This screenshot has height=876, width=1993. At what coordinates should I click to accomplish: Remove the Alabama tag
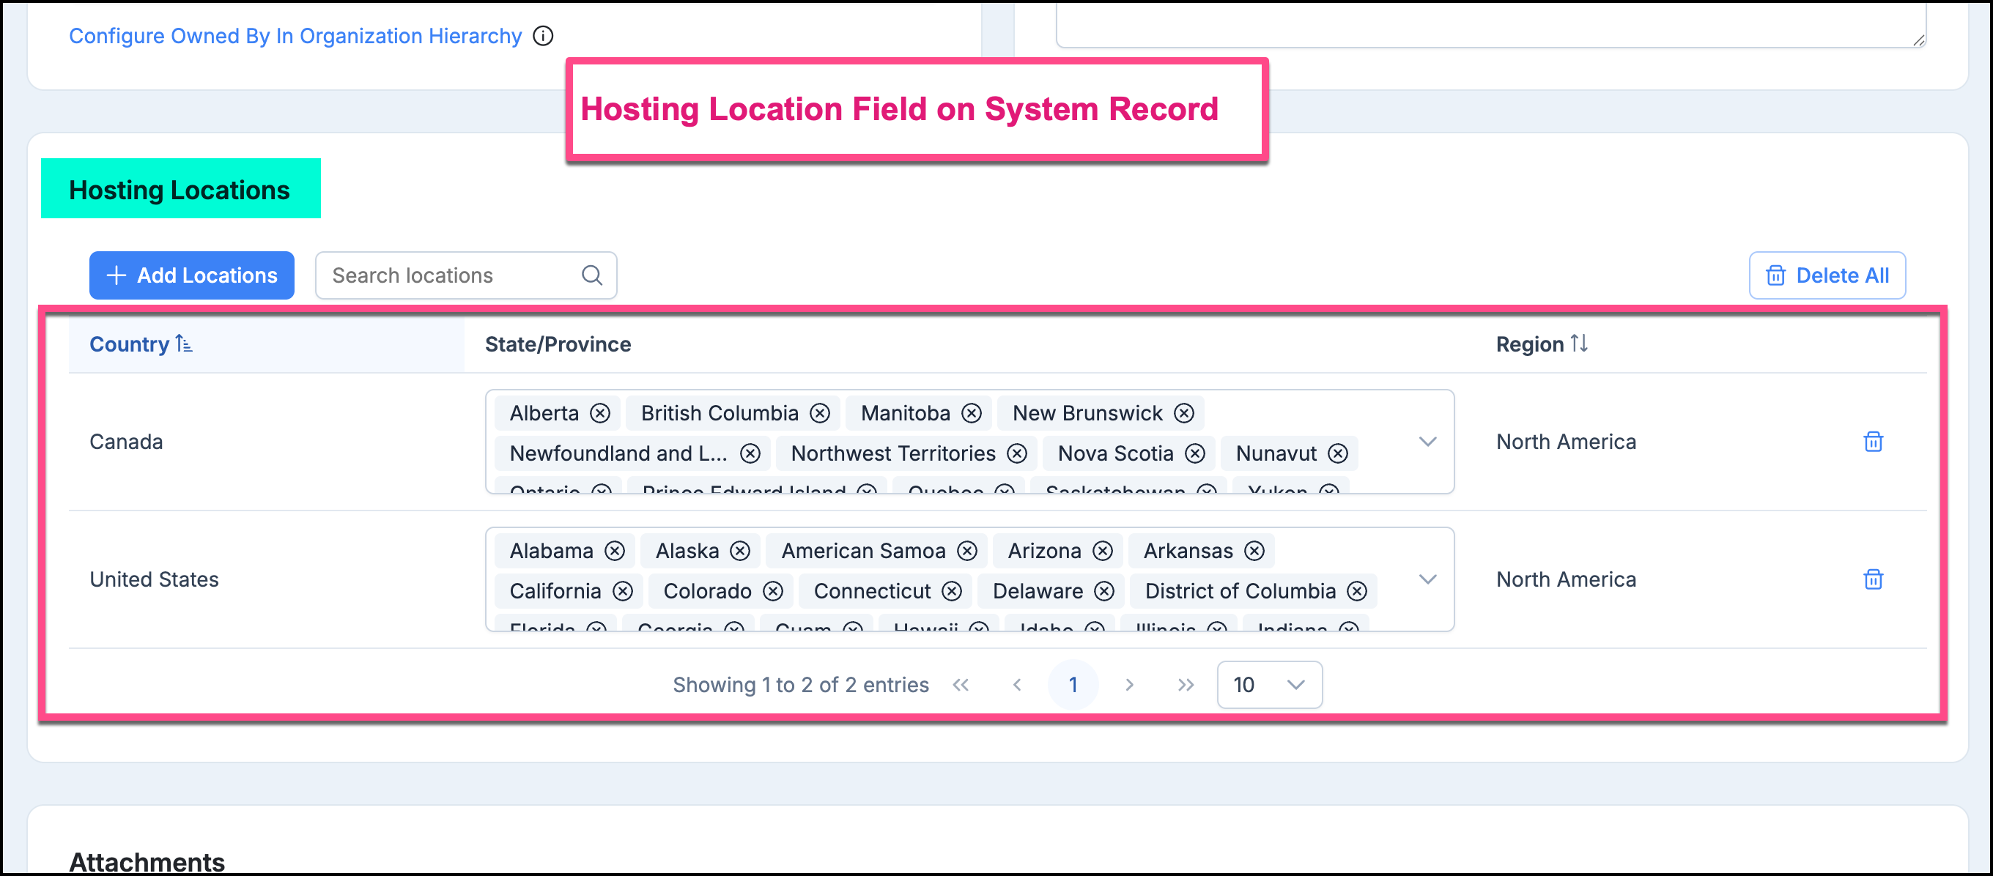coord(614,551)
